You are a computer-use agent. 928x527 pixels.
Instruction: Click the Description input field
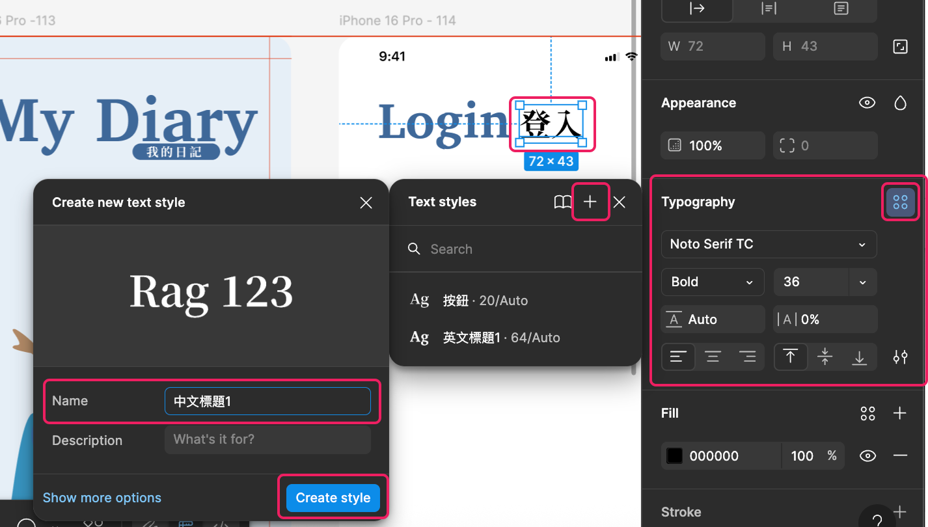click(x=267, y=440)
